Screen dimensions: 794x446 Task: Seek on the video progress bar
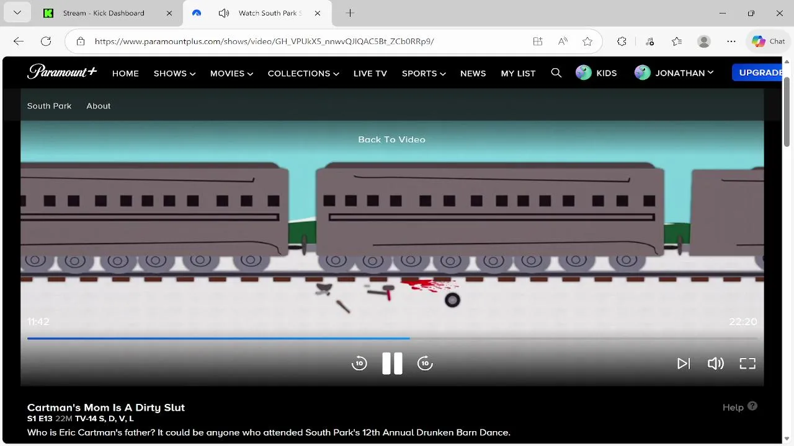[x=392, y=338]
